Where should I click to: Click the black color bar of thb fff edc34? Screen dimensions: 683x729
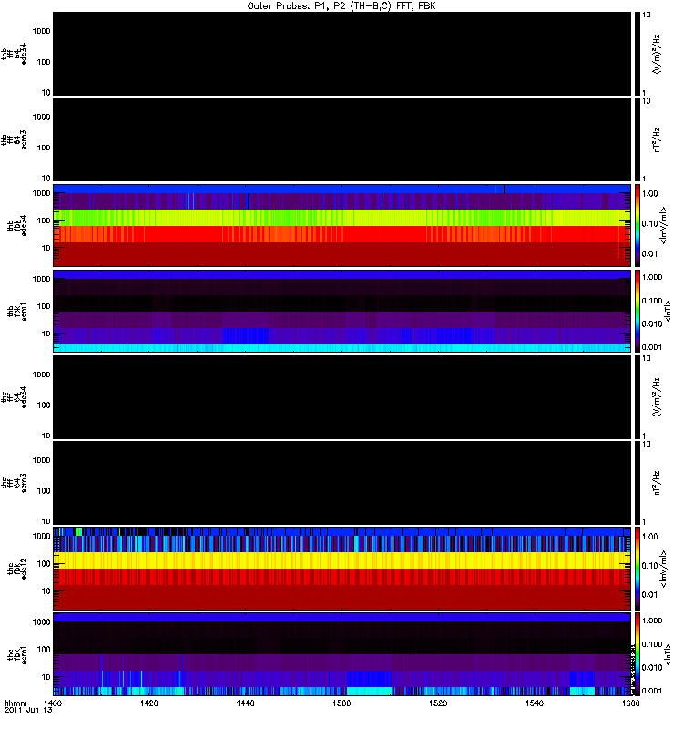(637, 54)
